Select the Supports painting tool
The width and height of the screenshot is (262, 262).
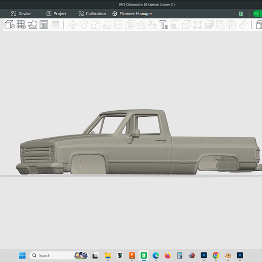(141, 25)
